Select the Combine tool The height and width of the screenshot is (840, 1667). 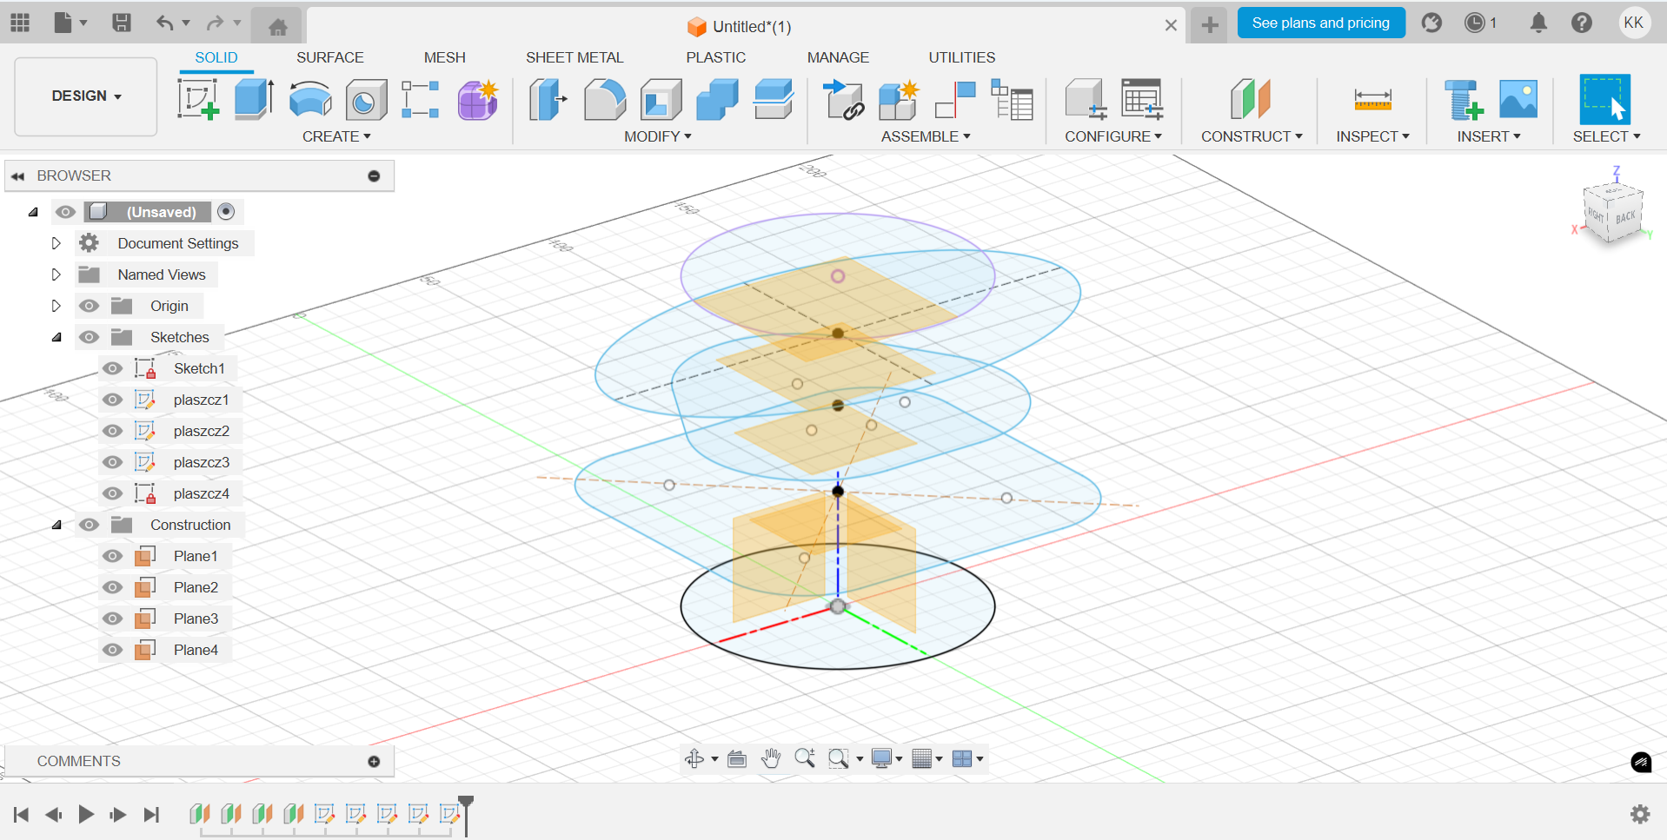click(x=717, y=99)
